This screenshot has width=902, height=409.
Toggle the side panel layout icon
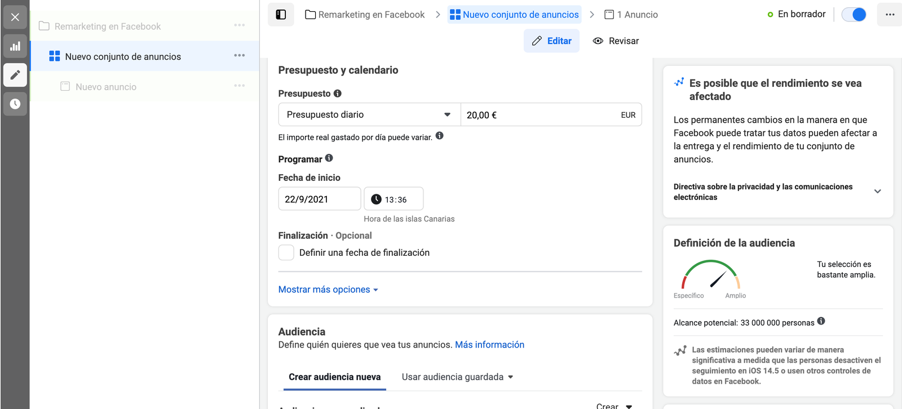(x=281, y=15)
